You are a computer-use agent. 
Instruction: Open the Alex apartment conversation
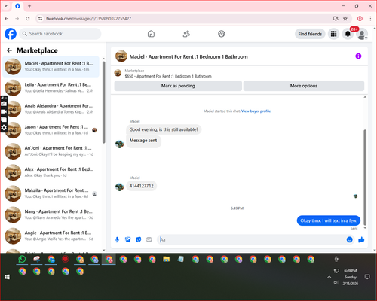(51, 172)
